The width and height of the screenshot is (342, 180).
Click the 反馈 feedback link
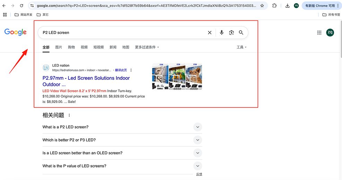[199, 174]
